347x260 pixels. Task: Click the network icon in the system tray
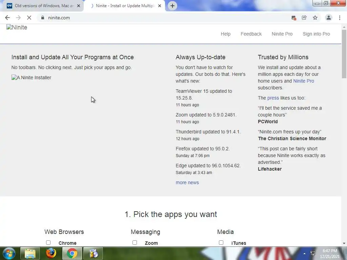point(313,253)
